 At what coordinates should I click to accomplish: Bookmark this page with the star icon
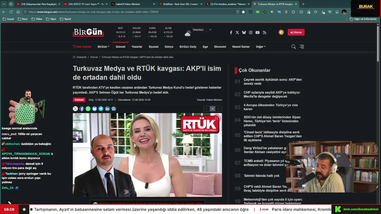point(243,12)
